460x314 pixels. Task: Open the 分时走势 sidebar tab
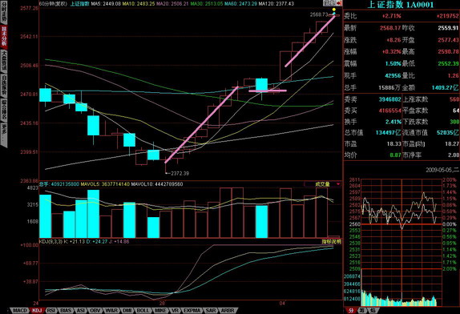[4, 13]
